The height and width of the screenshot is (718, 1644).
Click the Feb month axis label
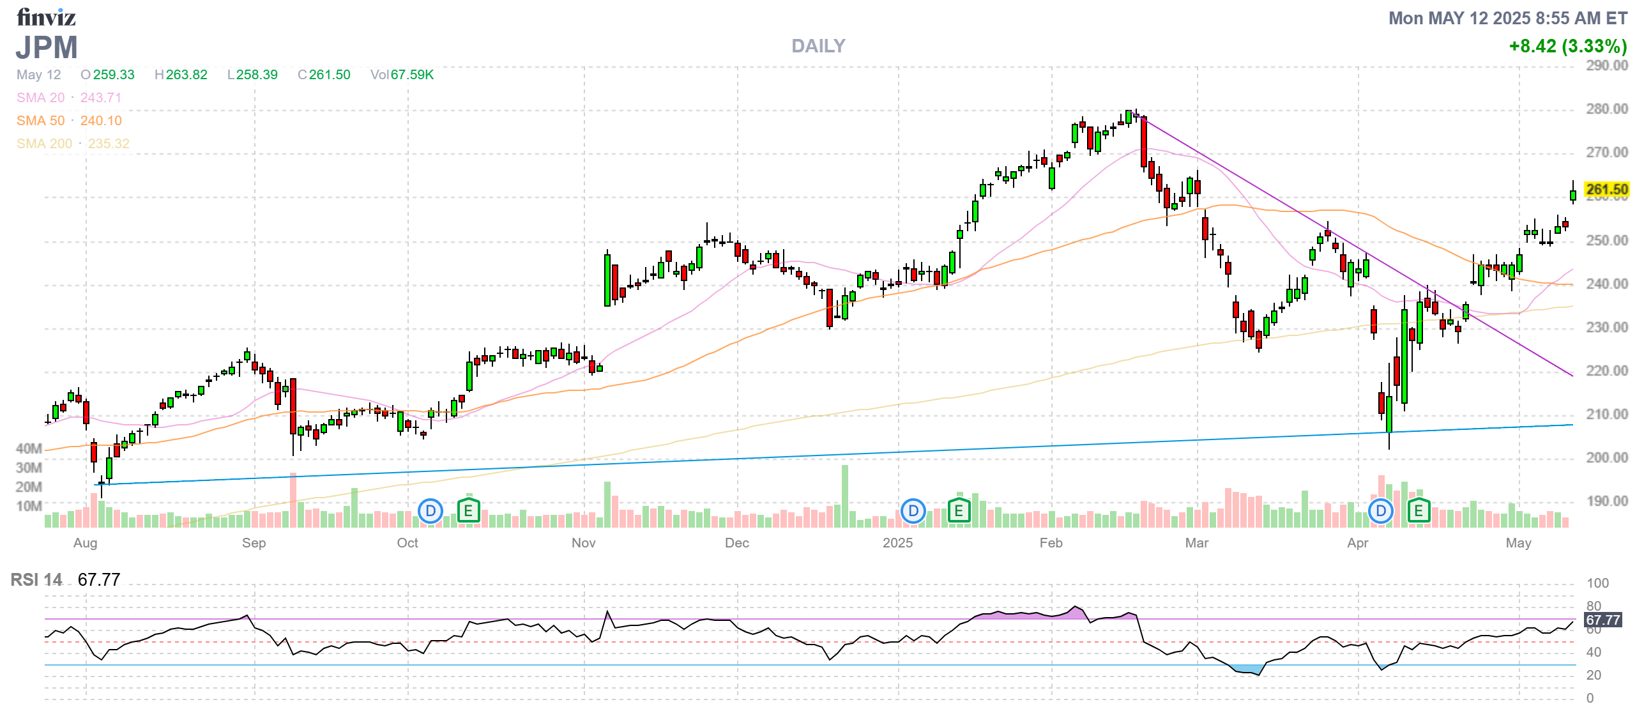click(x=1051, y=543)
